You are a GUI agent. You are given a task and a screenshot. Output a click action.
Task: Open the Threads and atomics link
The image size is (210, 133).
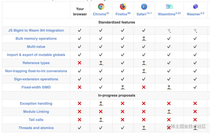36,128
